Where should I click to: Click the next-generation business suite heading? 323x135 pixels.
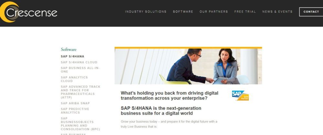tap(161, 110)
